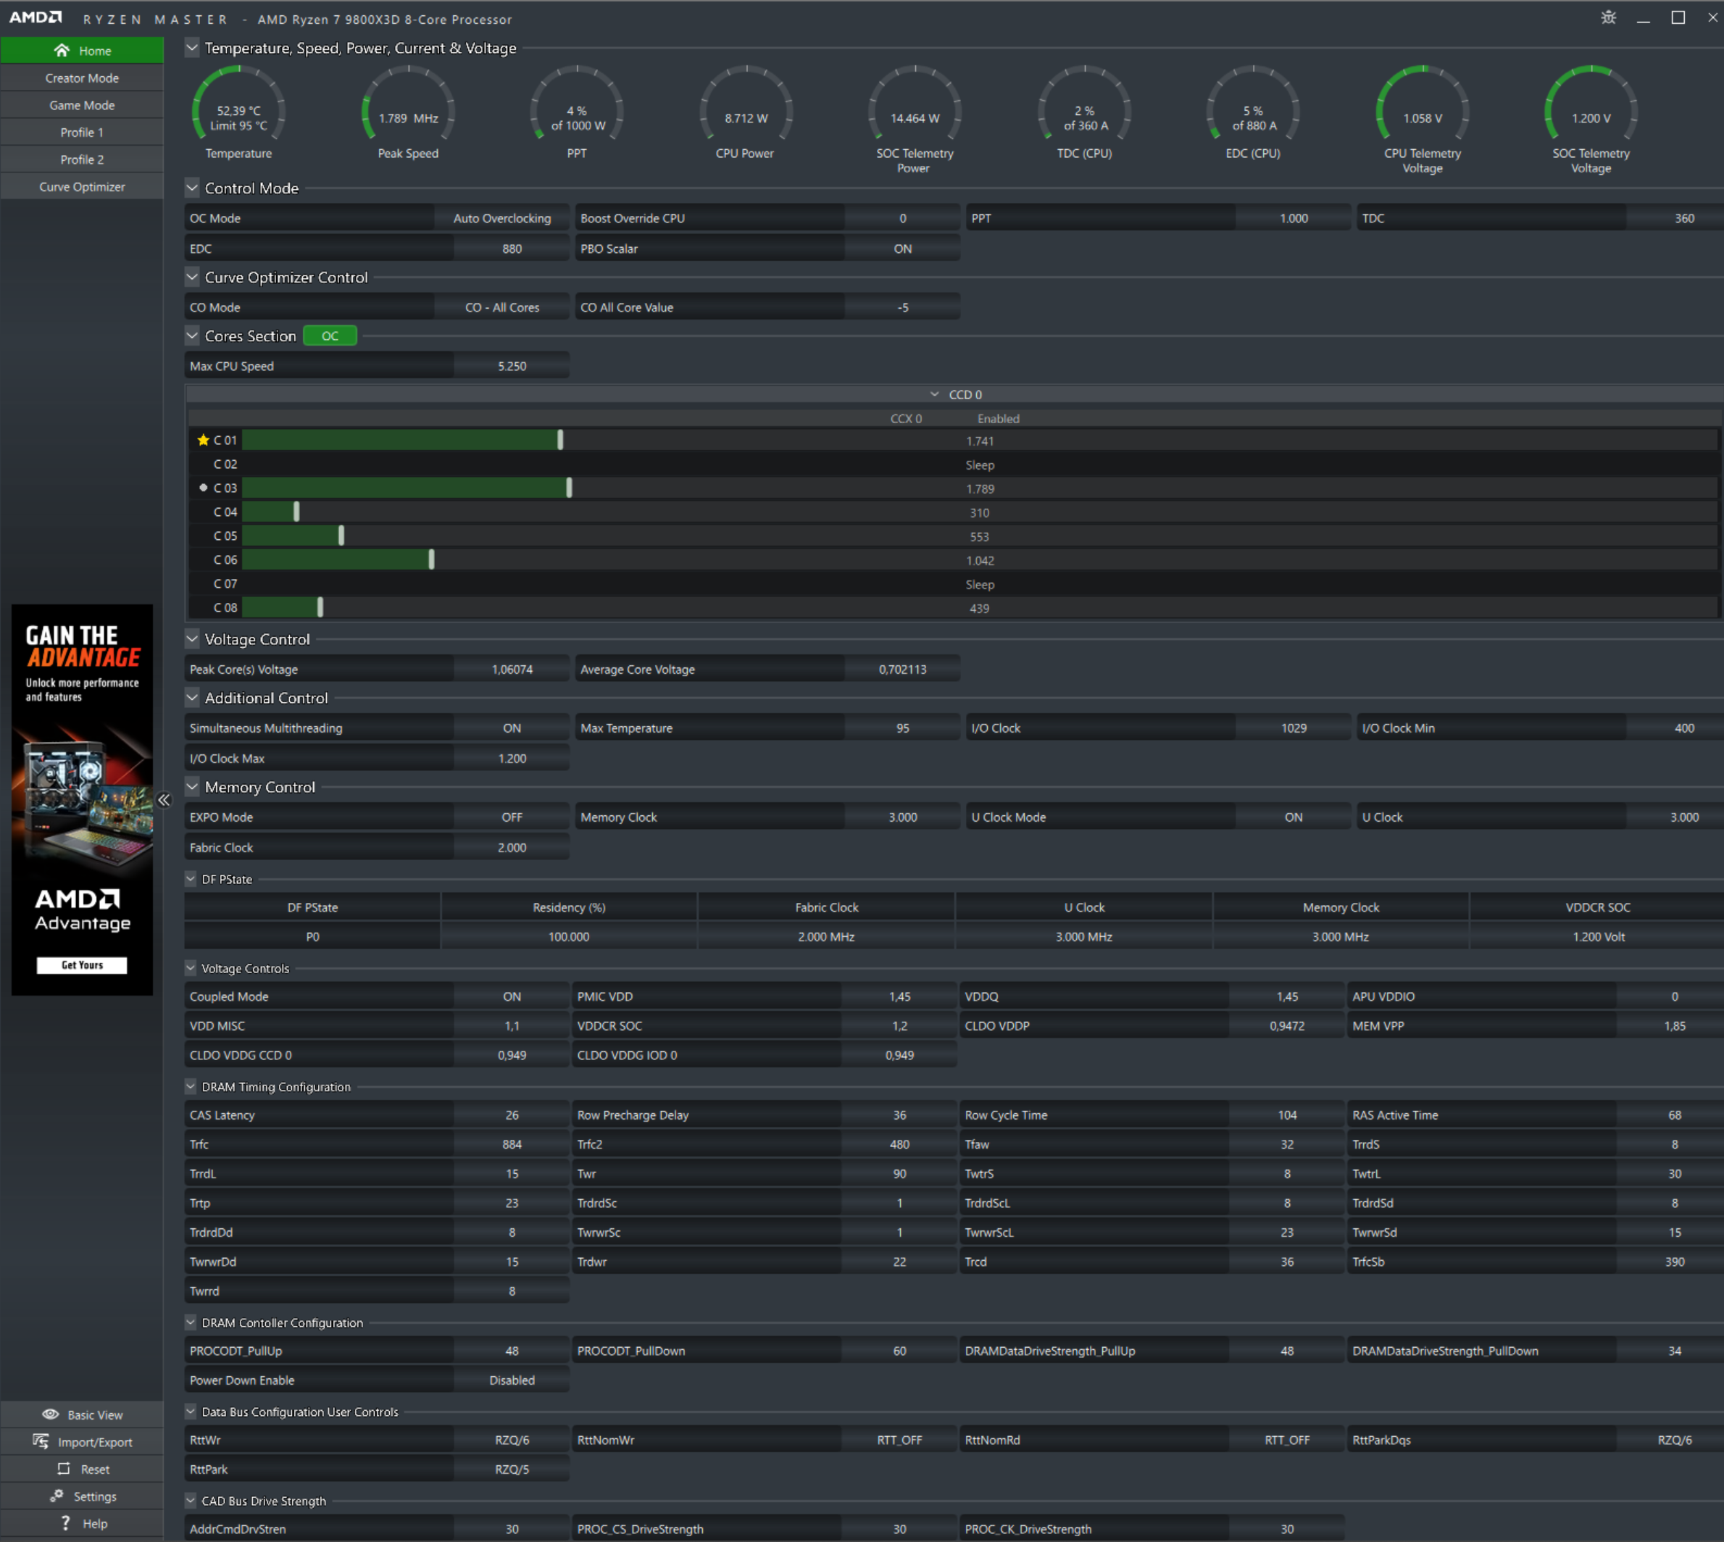Click the Help question mark icon

pos(66,1523)
